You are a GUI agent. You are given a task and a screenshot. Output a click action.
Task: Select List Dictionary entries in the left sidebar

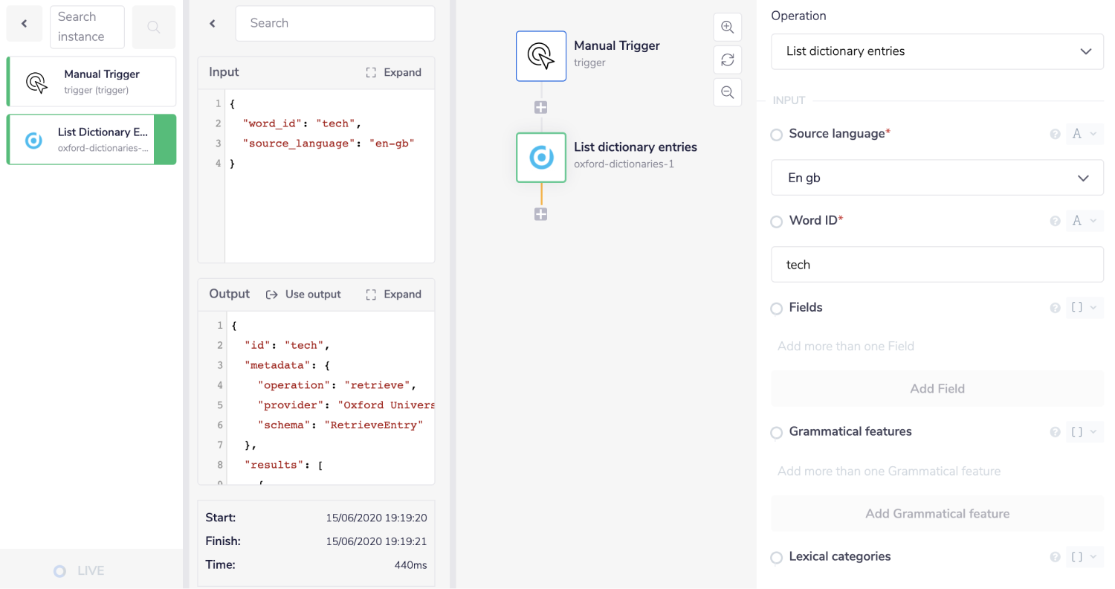[x=91, y=139]
